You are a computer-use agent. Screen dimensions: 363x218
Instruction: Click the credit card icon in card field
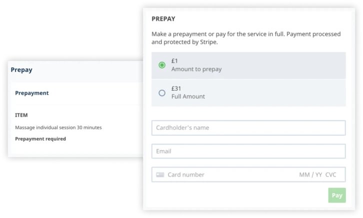pos(160,175)
